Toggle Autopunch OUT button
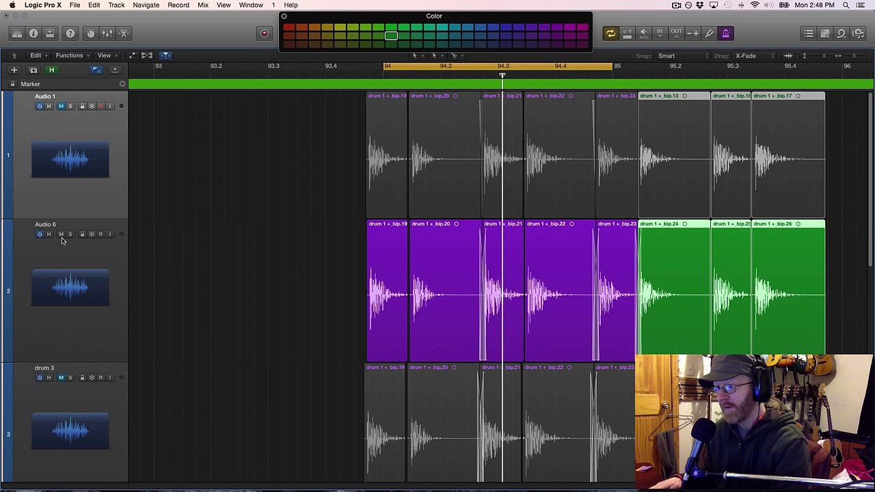 (676, 33)
